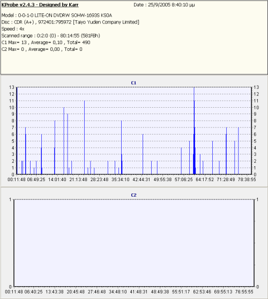The image size is (268, 299).
Task: Select the tallest C1 spike near 61 minutes
Action: tap(194, 131)
